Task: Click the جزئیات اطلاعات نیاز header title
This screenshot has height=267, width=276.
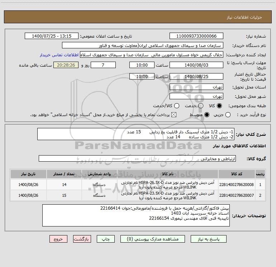Action: (x=244, y=17)
